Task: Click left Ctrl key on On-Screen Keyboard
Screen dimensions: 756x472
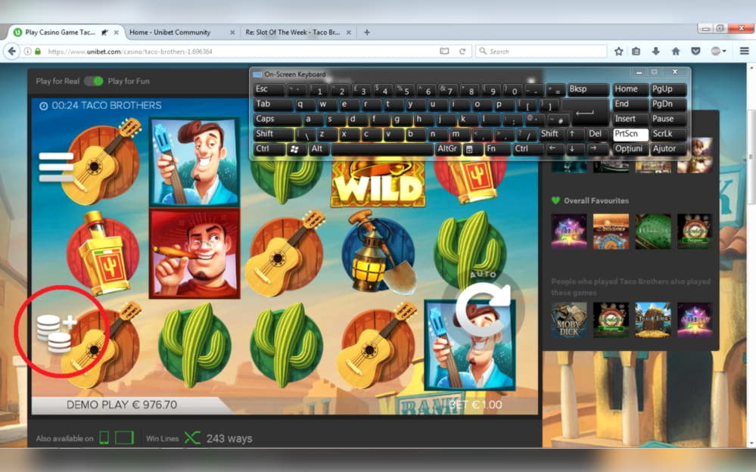Action: pos(269,149)
